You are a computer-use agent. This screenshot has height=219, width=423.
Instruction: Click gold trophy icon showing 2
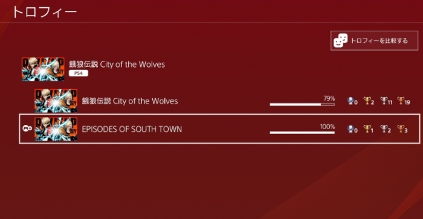tap(367, 101)
